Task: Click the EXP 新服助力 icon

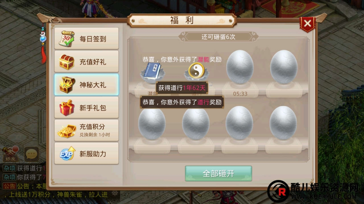Action: click(x=68, y=153)
